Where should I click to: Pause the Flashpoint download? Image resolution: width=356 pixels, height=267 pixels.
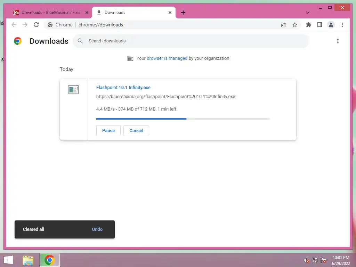point(108,131)
